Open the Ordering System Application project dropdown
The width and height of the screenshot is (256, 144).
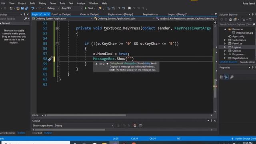[62, 19]
